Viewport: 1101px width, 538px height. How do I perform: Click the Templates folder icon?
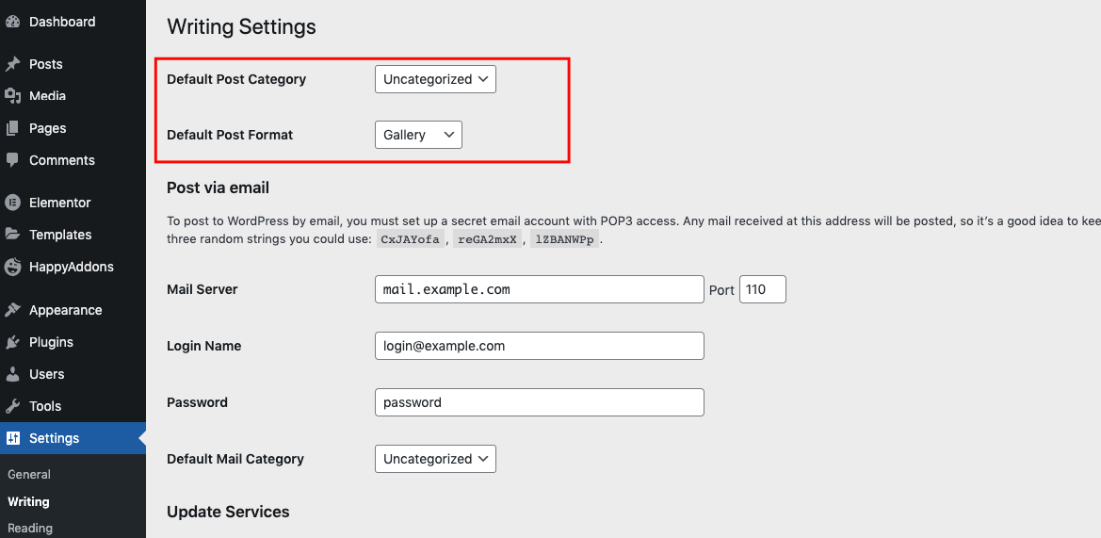point(12,235)
